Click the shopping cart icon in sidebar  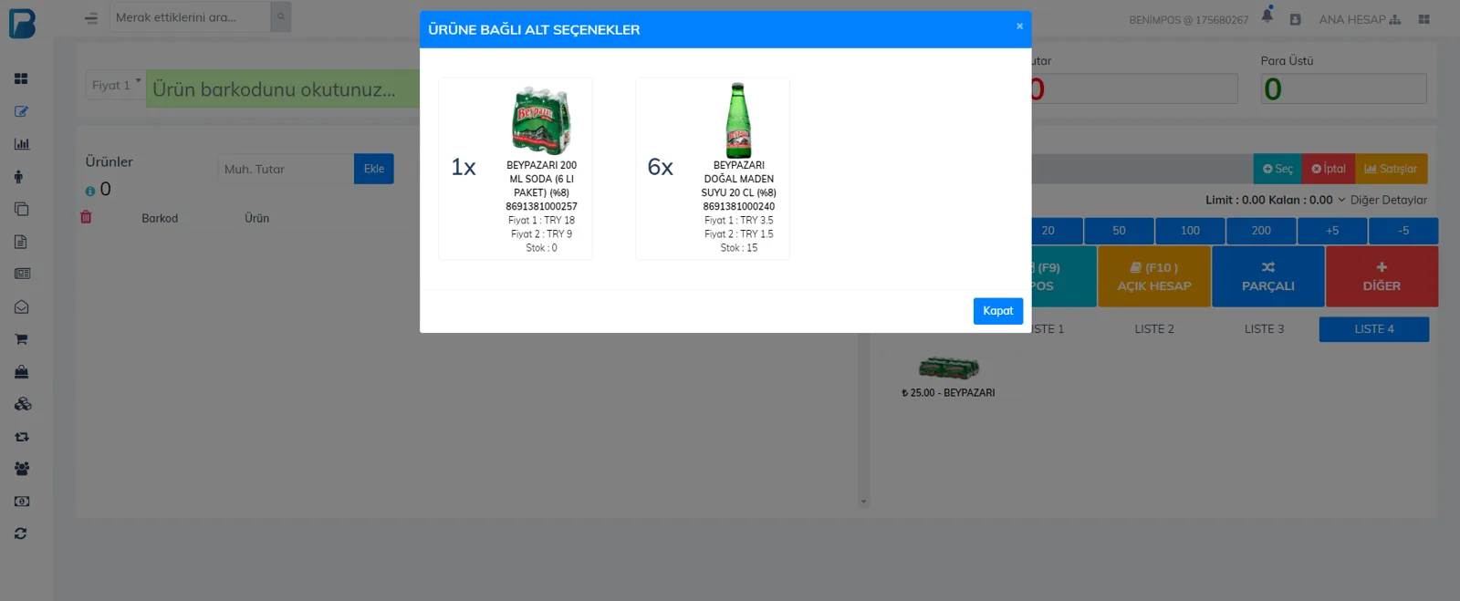[21, 339]
